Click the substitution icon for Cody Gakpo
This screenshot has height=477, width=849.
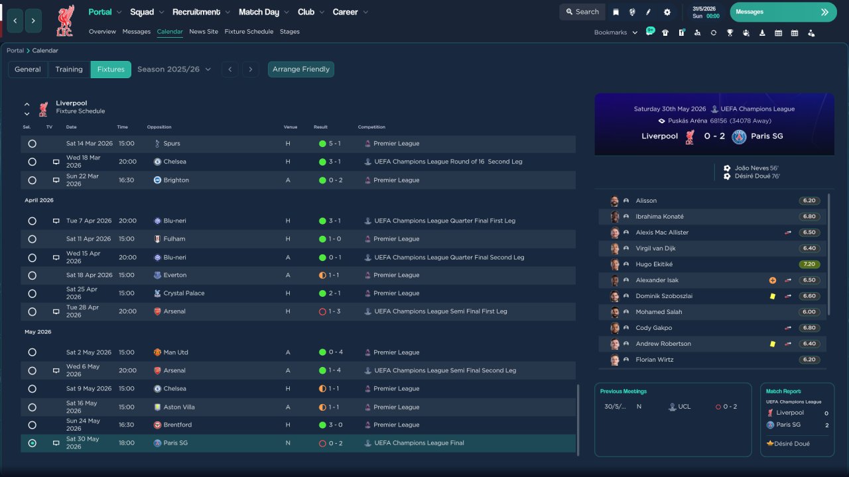point(788,328)
